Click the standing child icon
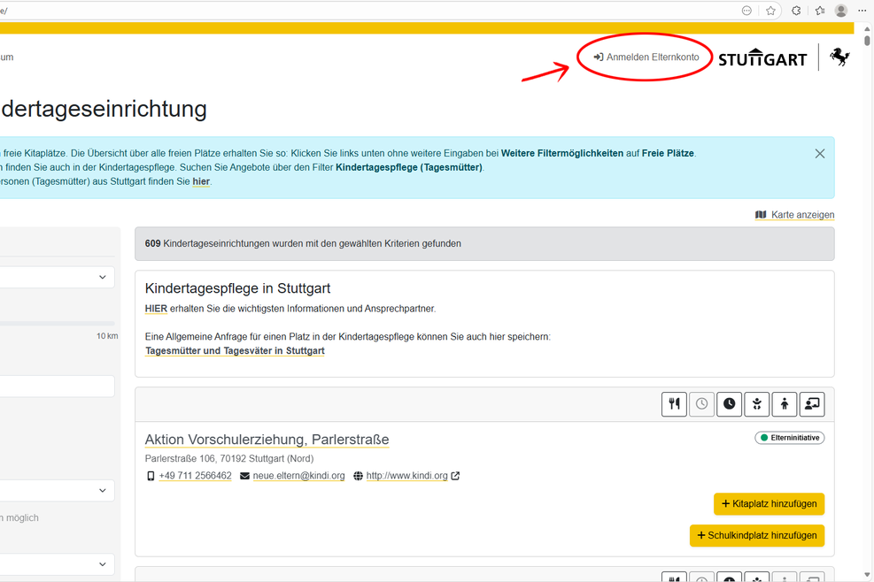The height and width of the screenshot is (582, 874). click(x=784, y=404)
